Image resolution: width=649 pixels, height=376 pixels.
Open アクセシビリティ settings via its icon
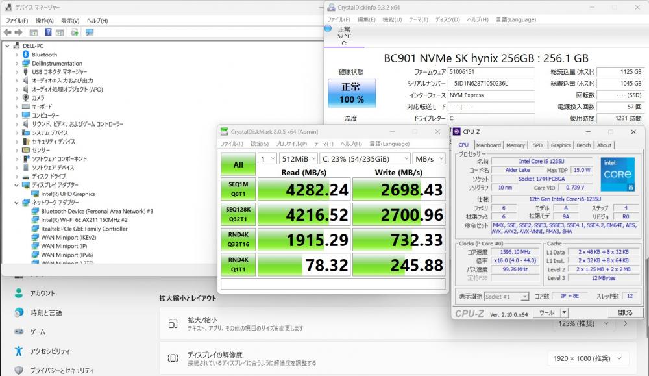coord(19,351)
